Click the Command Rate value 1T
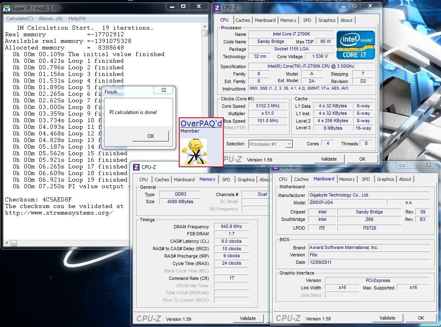The height and width of the screenshot is (327, 441). click(232, 278)
